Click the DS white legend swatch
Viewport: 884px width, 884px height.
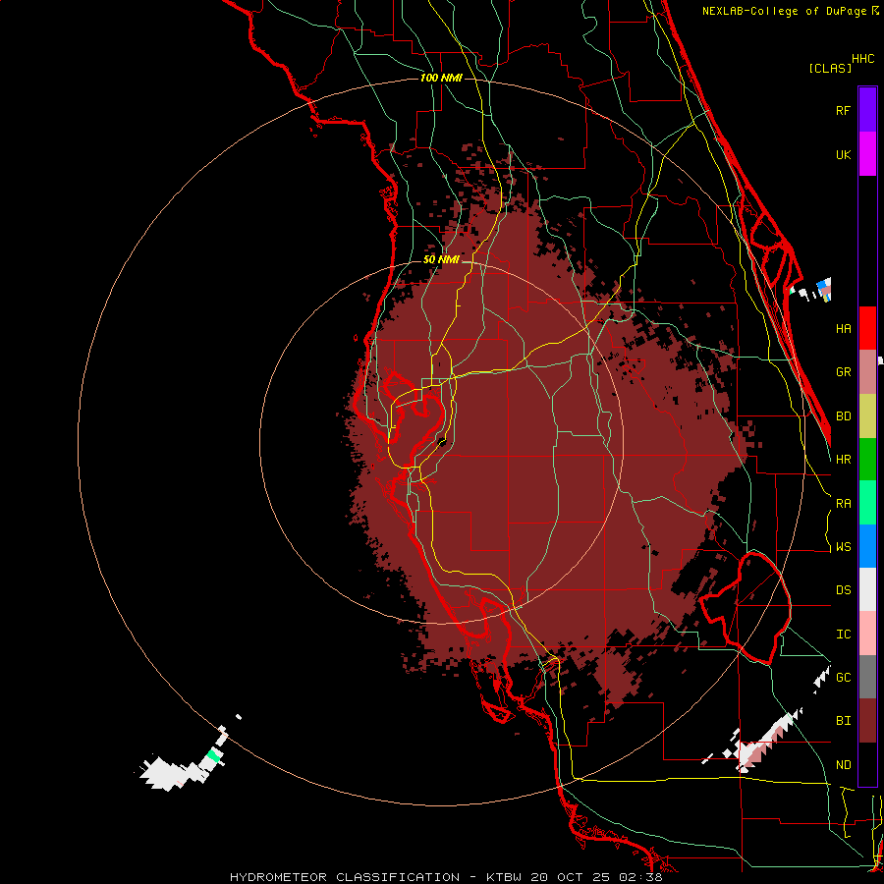tap(867, 589)
